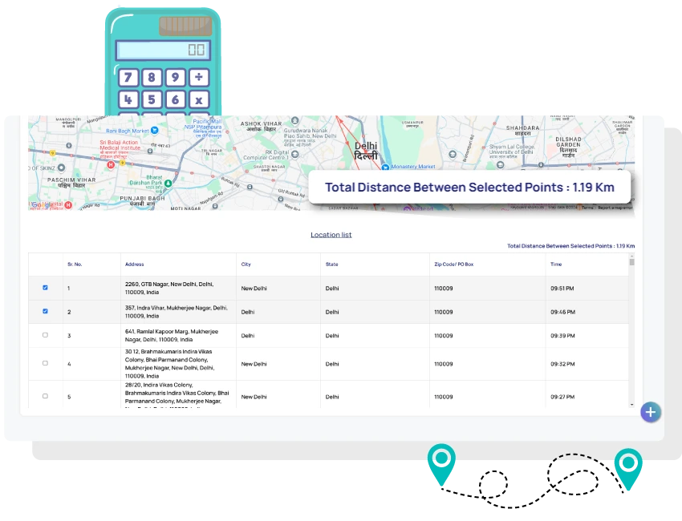Open the Location list link
Image resolution: width=682 pixels, height=521 pixels.
(x=331, y=234)
